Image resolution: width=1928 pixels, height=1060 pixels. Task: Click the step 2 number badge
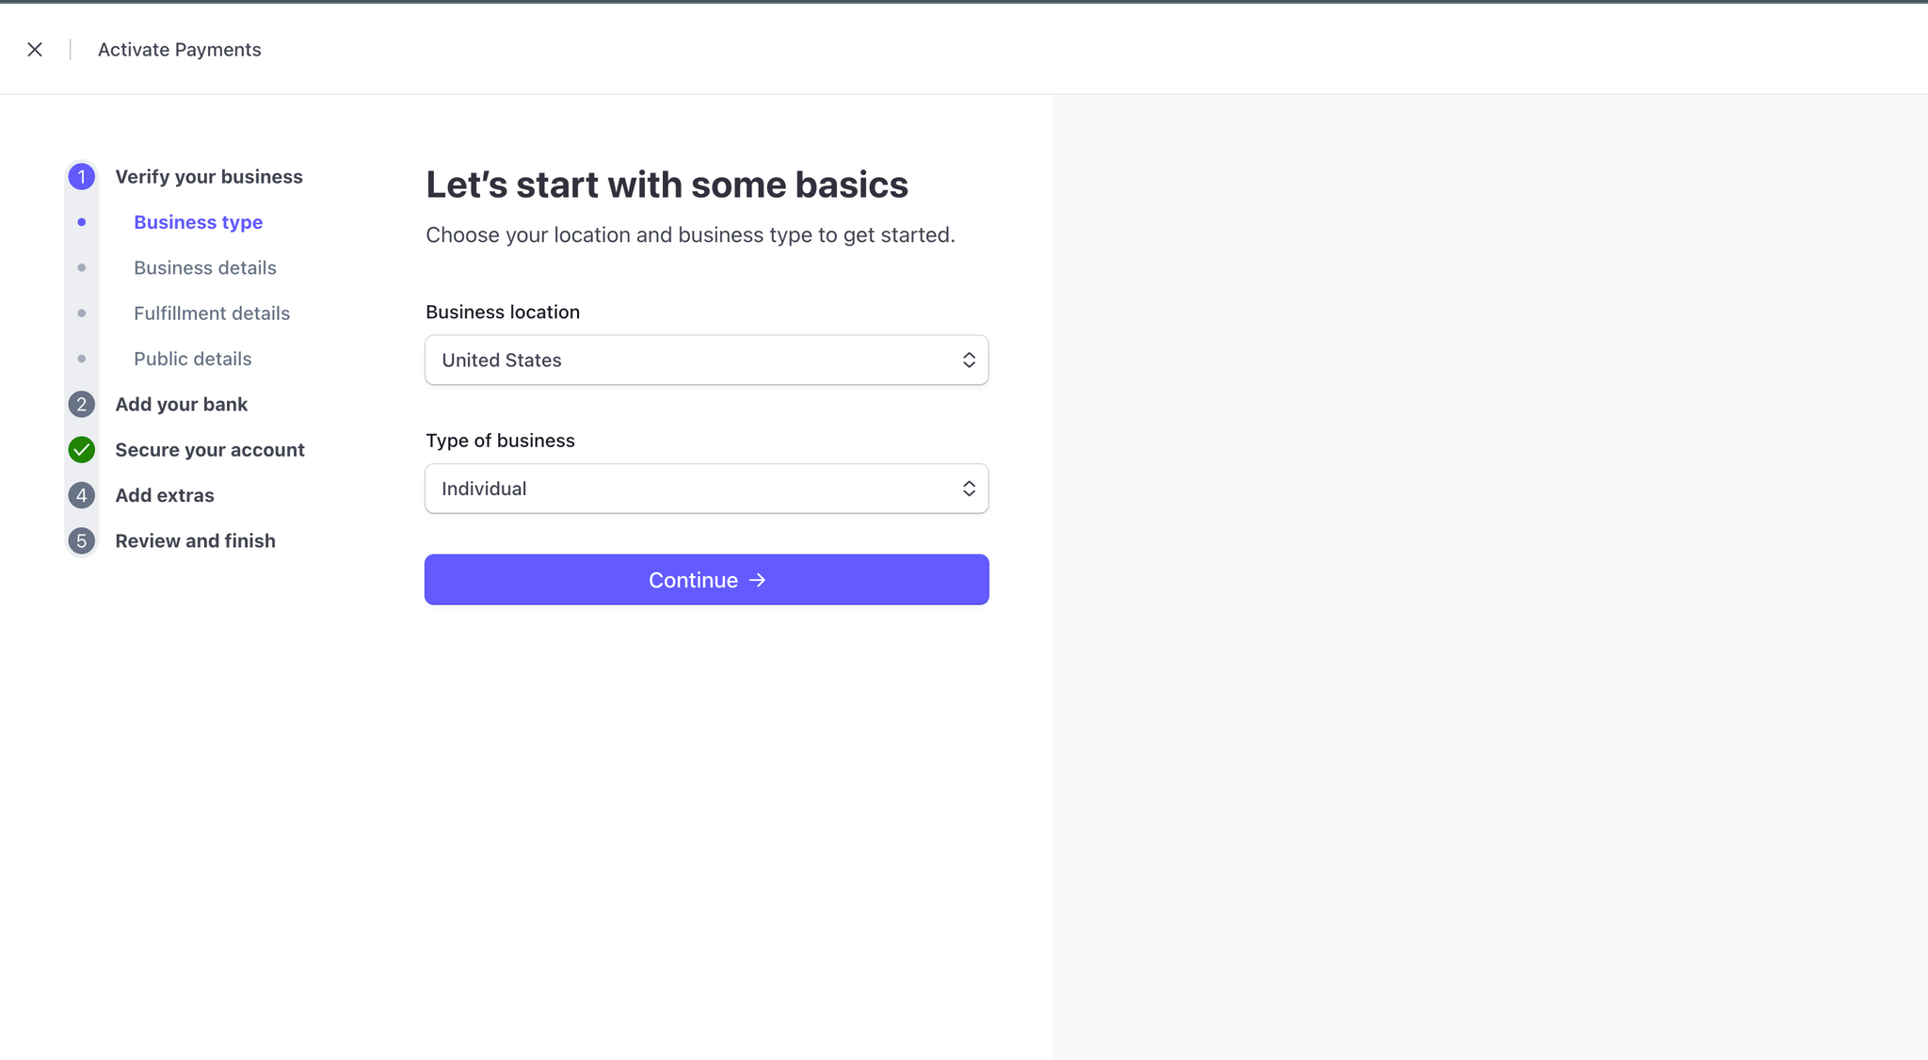(x=82, y=405)
